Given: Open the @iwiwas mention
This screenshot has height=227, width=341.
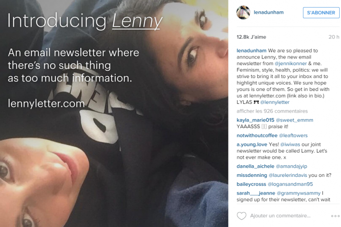Looking at the screenshot, I should point(290,145).
